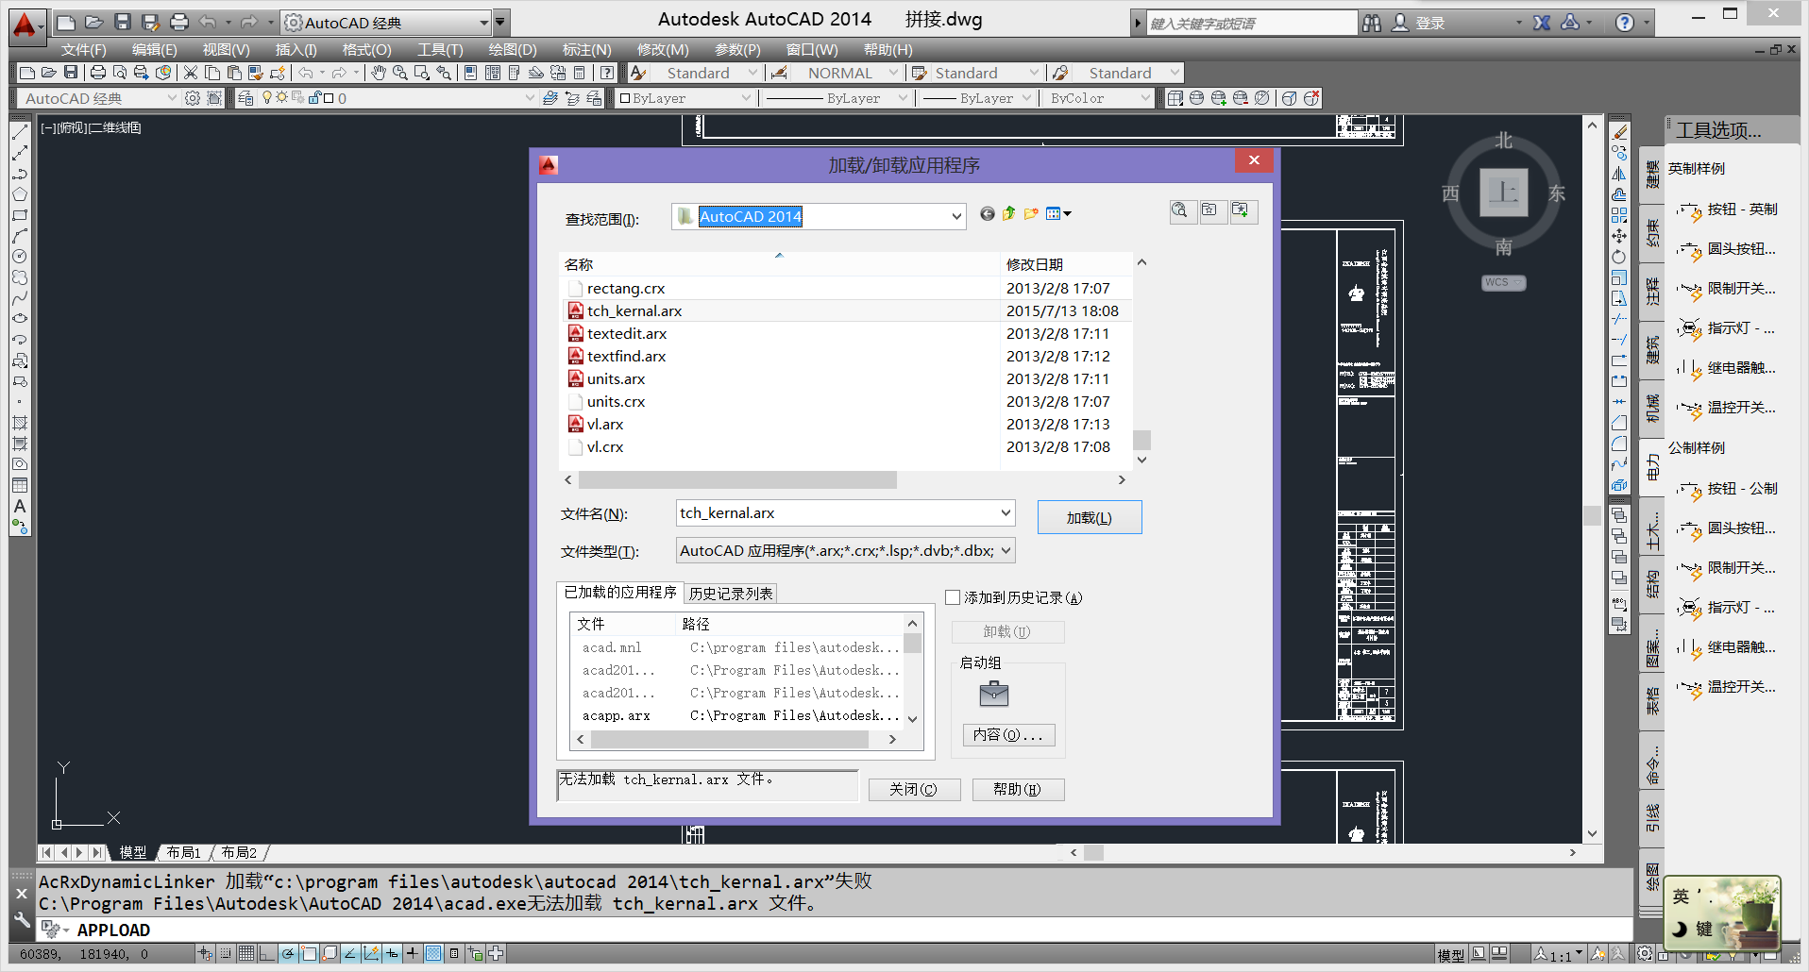
Task: Click the 关闭(C) button in the dialog
Action: click(x=913, y=789)
